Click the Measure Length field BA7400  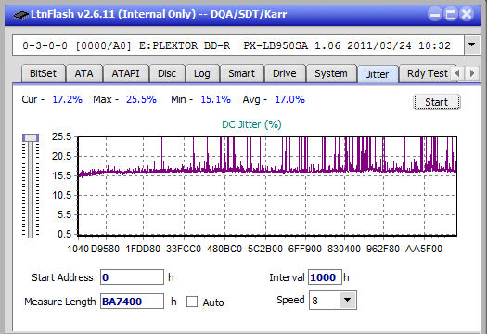tap(132, 302)
